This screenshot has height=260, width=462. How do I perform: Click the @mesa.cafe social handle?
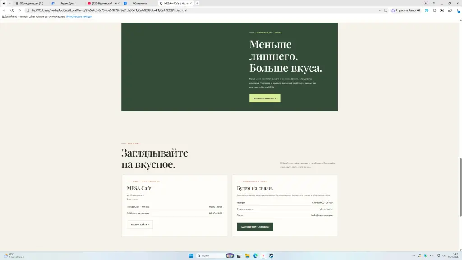tap(326, 209)
